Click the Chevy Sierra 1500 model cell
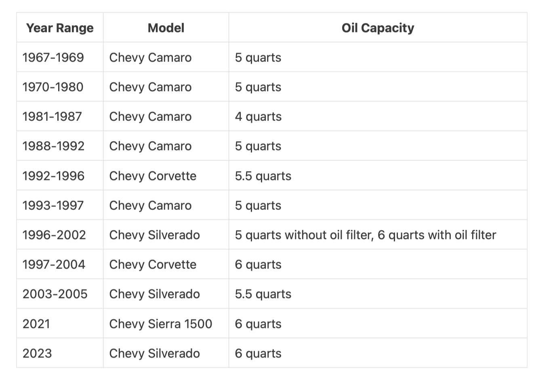This screenshot has width=534, height=380. tap(160, 324)
